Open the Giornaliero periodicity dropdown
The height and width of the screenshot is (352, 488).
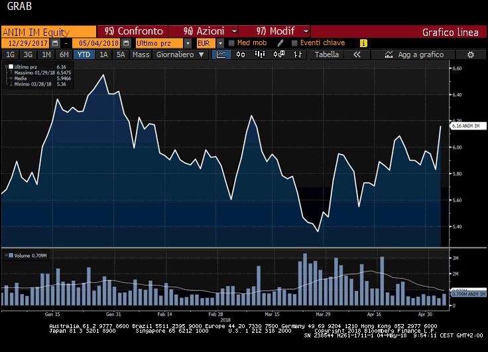click(180, 54)
